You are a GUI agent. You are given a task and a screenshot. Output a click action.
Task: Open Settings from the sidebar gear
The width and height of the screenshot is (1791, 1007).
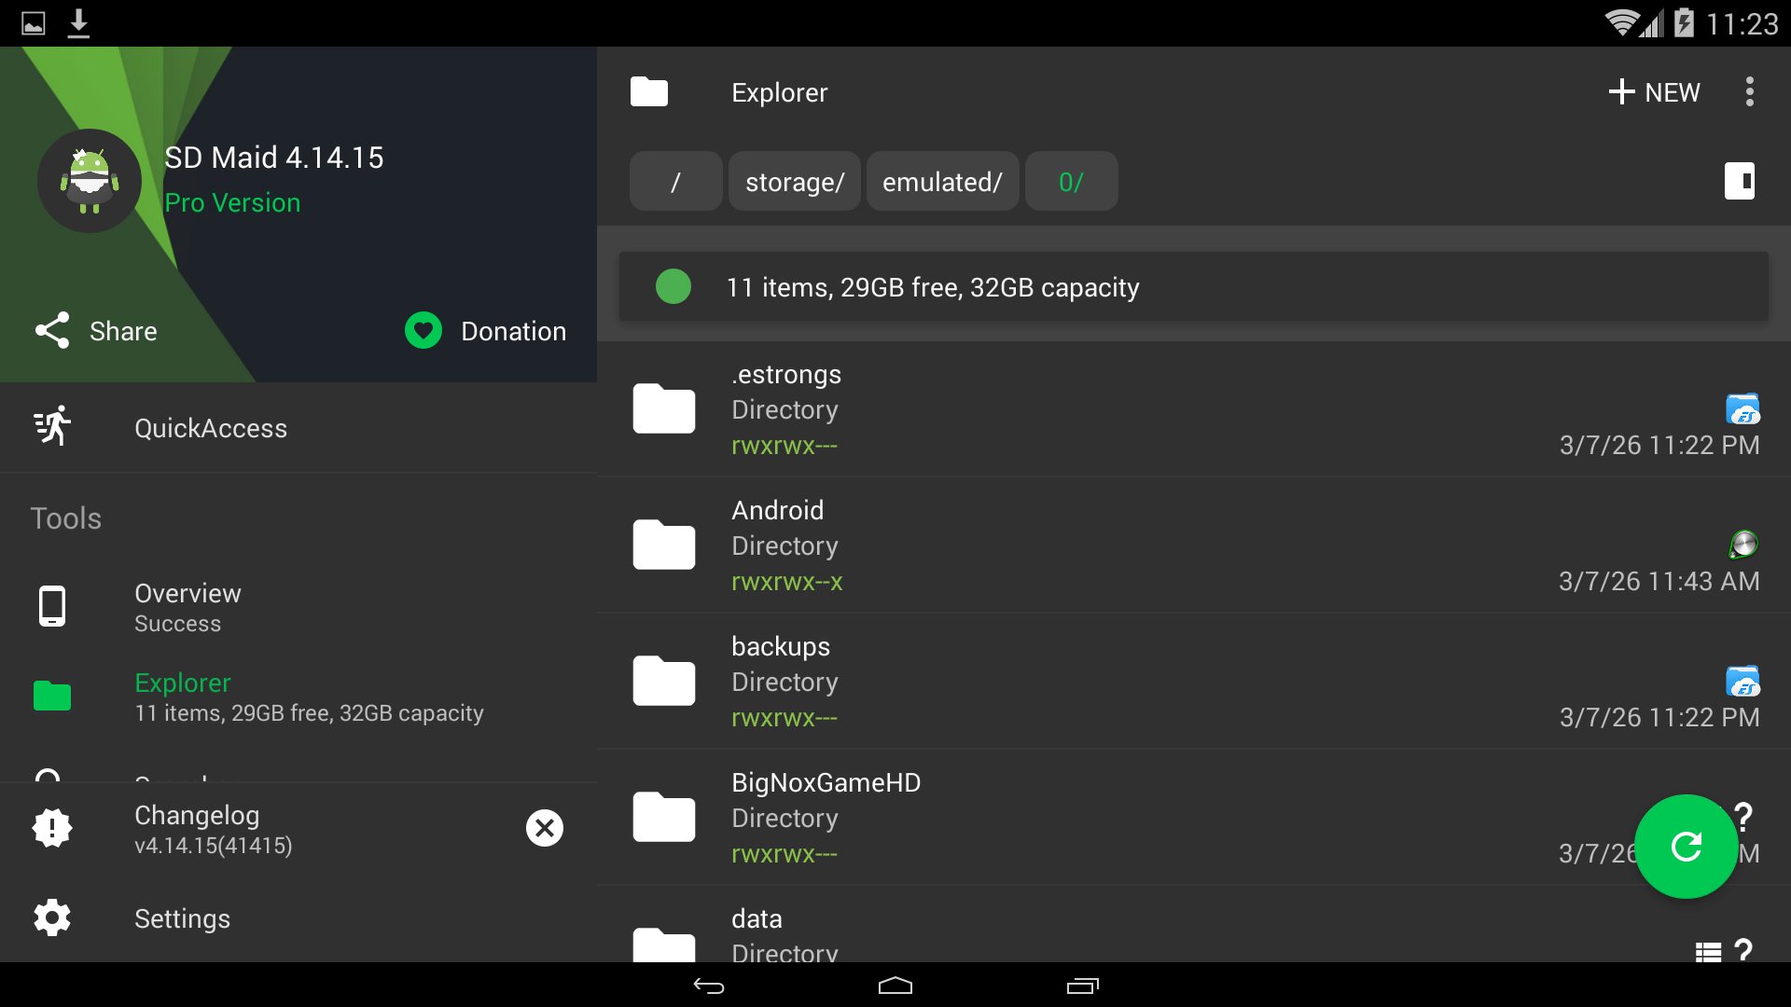pyautogui.click(x=52, y=918)
